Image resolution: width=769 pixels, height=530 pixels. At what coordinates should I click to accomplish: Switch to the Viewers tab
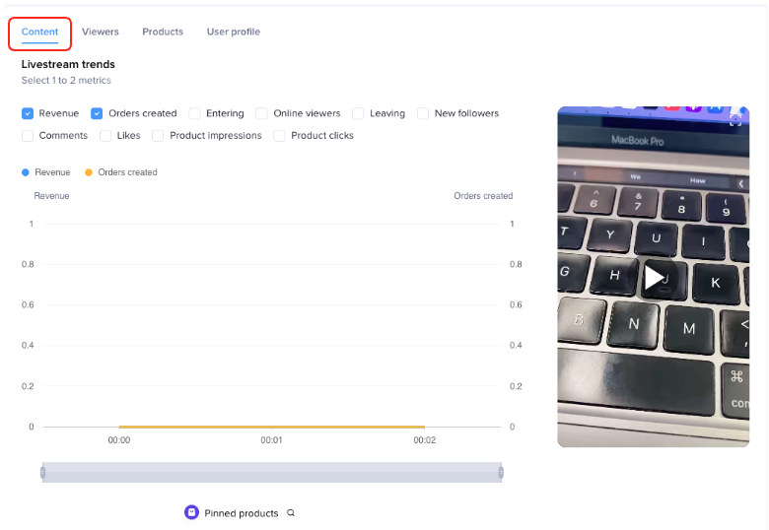click(101, 32)
